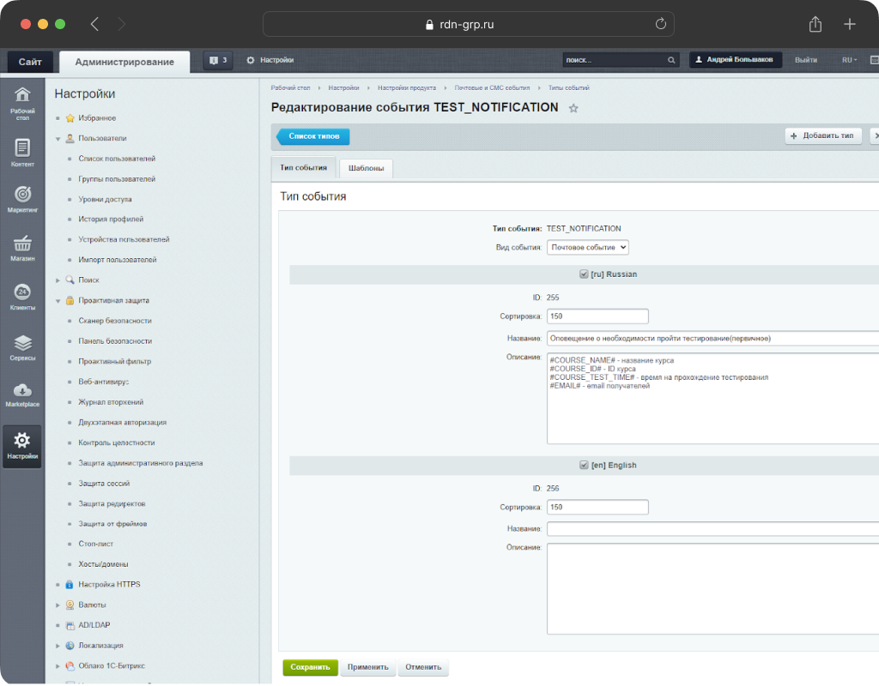Toggle the [ru] Russian checkbox

coord(584,274)
